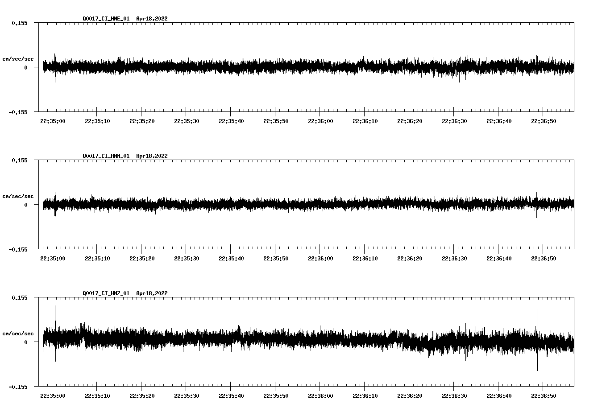Click the cm/sec/sec unit label of HNN plot

click(18, 196)
